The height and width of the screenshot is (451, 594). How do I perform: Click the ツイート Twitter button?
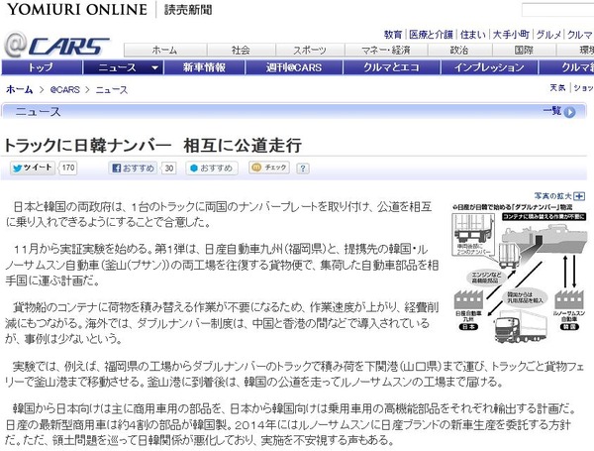coord(33,168)
